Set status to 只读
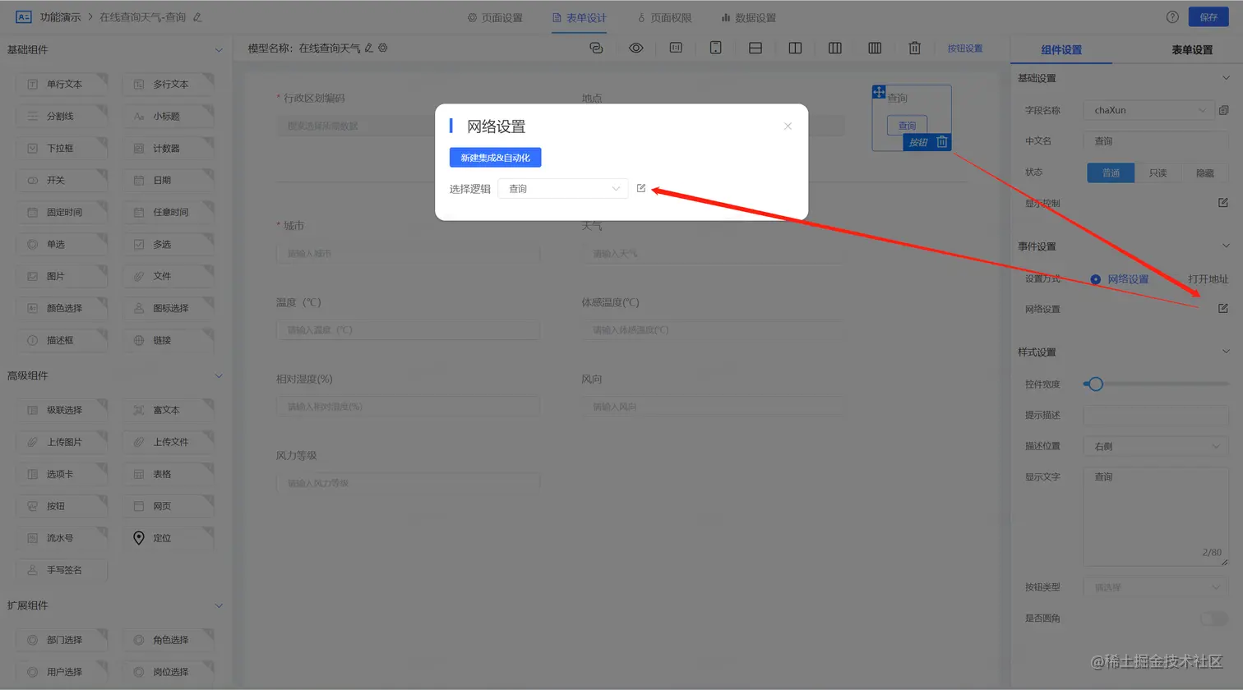The height and width of the screenshot is (690, 1243). coord(1158,172)
